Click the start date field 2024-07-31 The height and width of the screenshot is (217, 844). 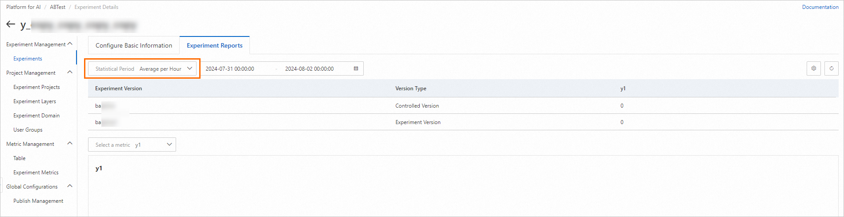[230, 68]
